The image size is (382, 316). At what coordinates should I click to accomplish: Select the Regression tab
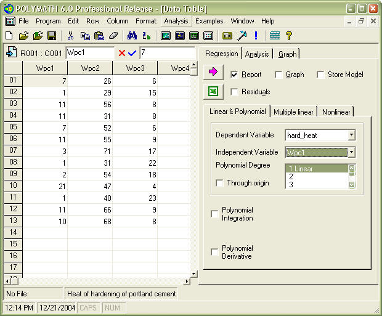[221, 54]
